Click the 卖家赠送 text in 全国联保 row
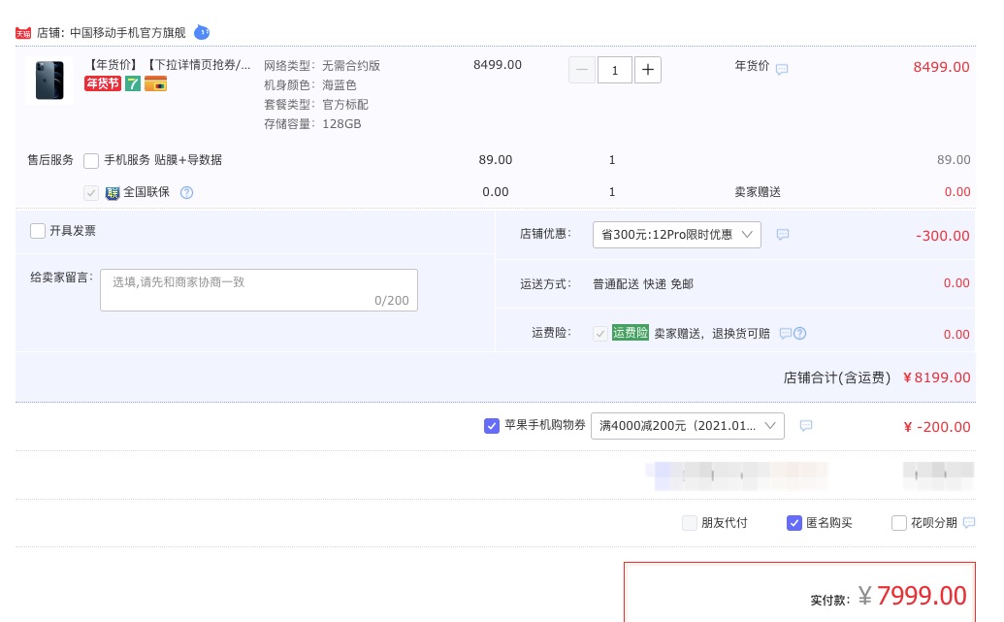 pos(758,192)
